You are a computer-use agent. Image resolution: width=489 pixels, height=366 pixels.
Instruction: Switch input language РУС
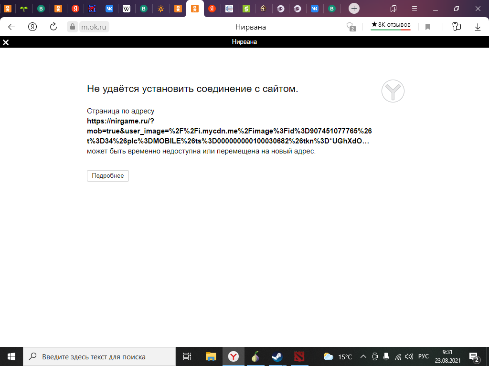[423, 356]
